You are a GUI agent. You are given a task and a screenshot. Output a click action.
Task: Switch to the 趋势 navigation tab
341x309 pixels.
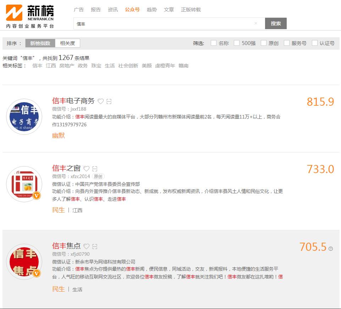[152, 10]
